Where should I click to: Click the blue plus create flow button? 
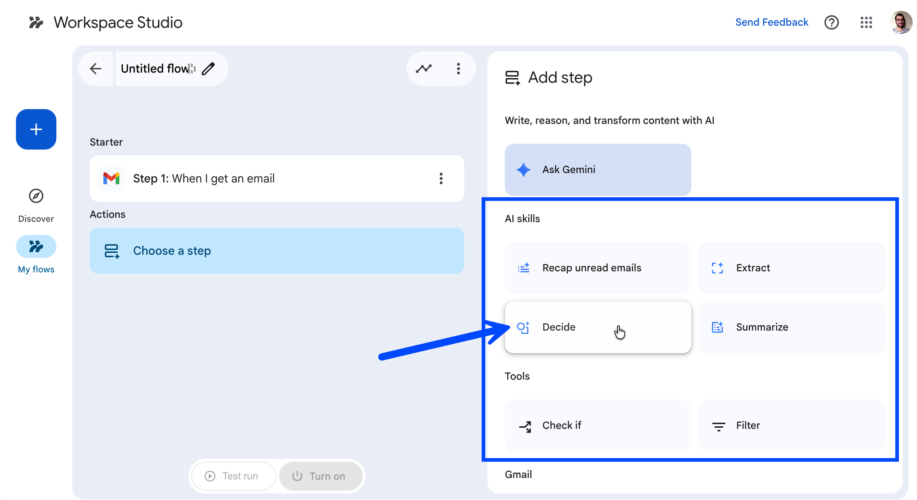coord(36,129)
